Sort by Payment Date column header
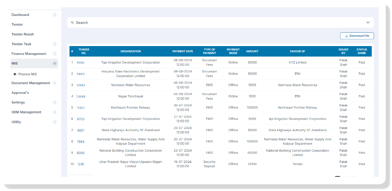 click(183, 52)
